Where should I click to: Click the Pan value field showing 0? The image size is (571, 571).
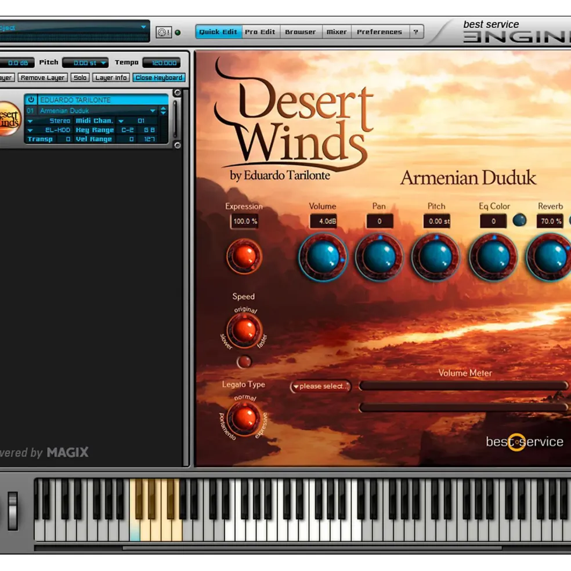pyautogui.click(x=380, y=221)
